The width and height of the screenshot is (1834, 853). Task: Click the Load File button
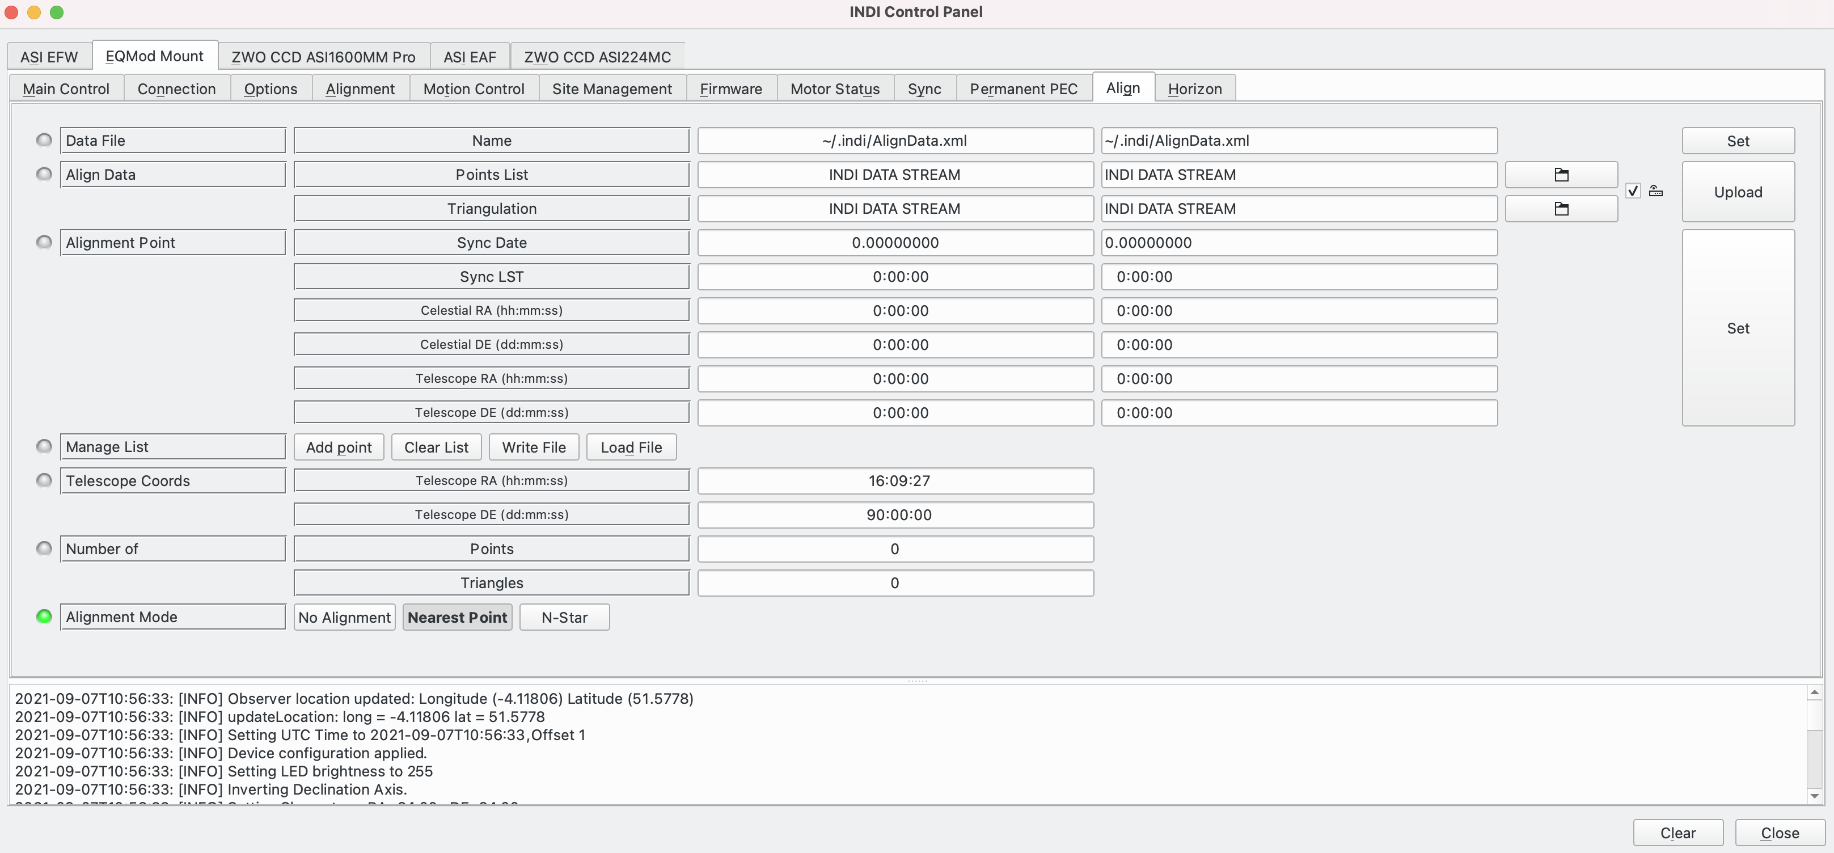coord(632,447)
